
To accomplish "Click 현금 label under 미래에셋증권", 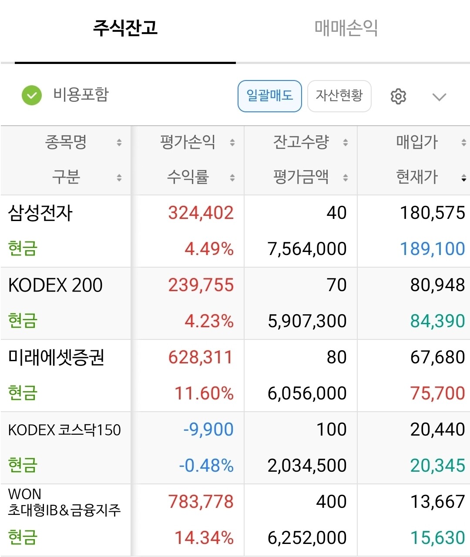I will tap(23, 393).
